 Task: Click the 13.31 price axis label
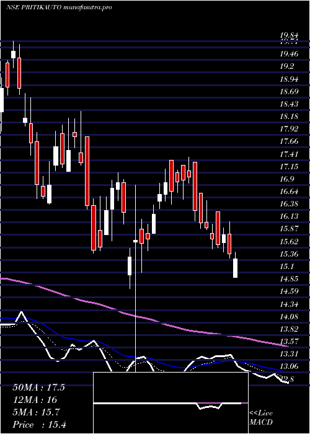pyautogui.click(x=289, y=354)
